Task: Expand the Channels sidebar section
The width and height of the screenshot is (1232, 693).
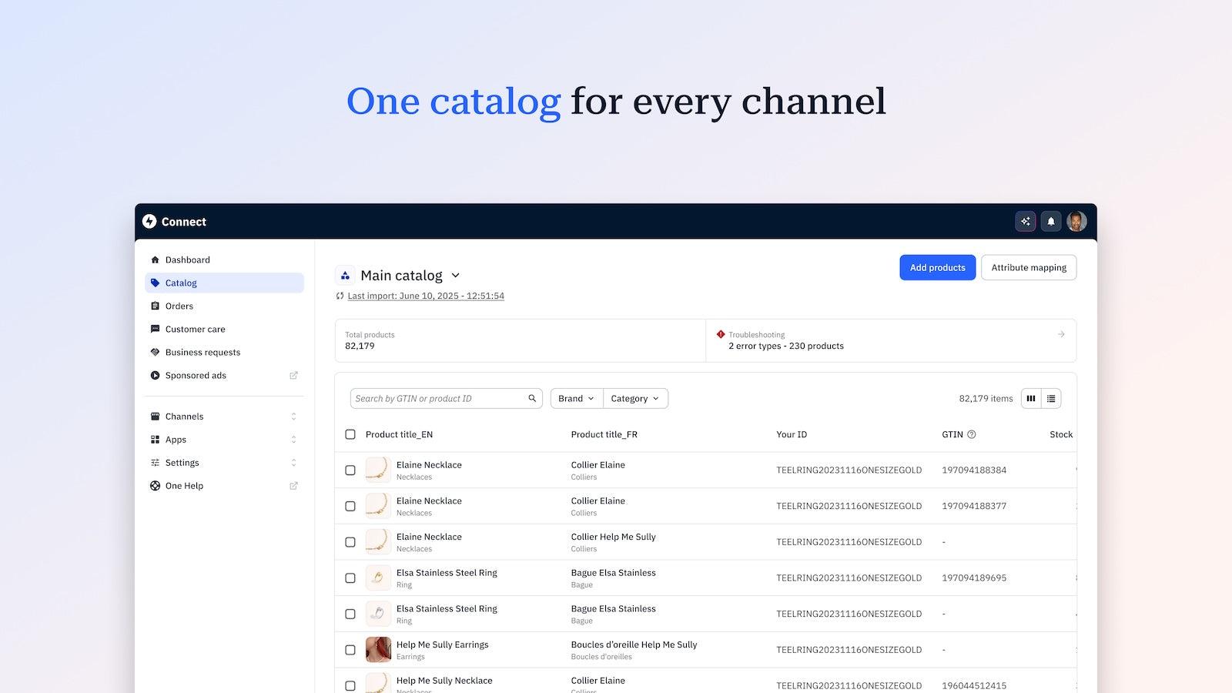Action: point(224,417)
